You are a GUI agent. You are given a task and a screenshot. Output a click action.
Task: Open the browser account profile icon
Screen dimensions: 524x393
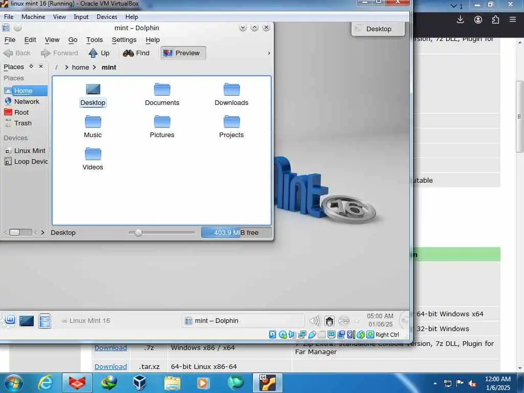pos(478,19)
